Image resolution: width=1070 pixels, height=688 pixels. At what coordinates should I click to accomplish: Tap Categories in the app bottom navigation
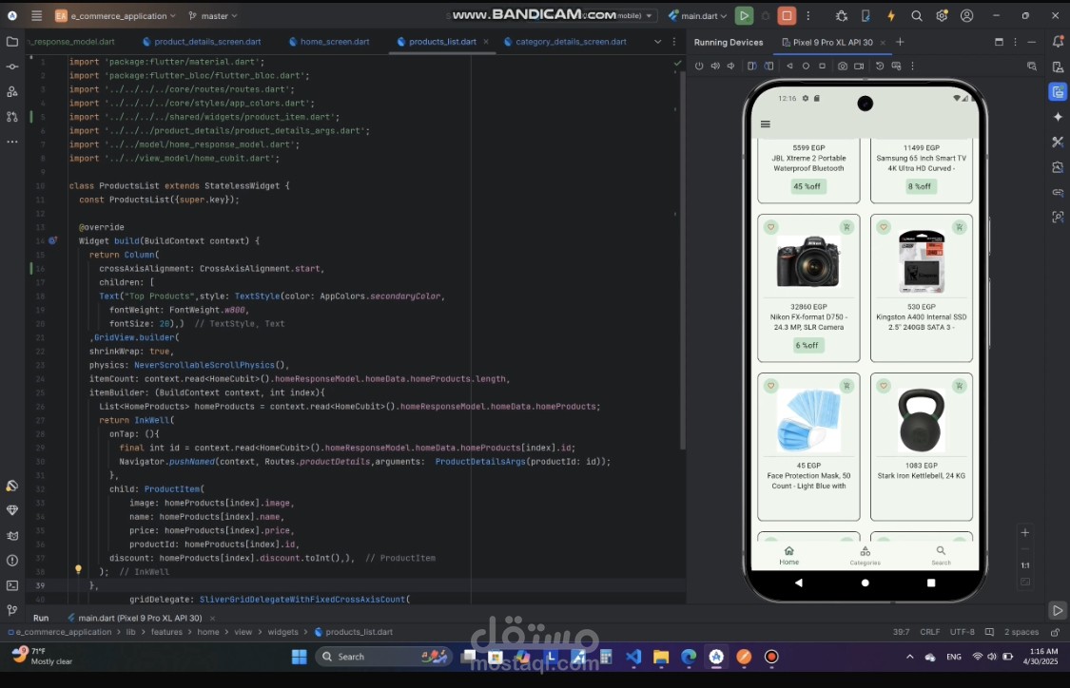865,555
